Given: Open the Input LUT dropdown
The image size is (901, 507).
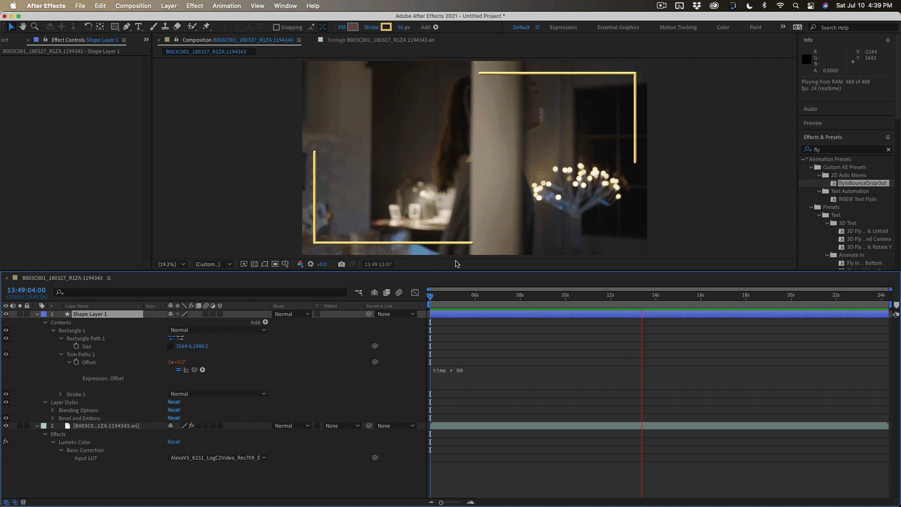Looking at the screenshot, I should [218, 458].
